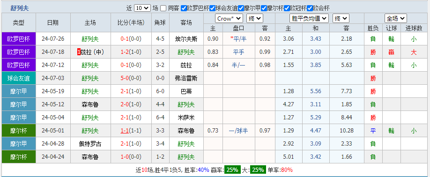Click the home odds value 5.01
The image size is (430, 177).
coord(288,157)
